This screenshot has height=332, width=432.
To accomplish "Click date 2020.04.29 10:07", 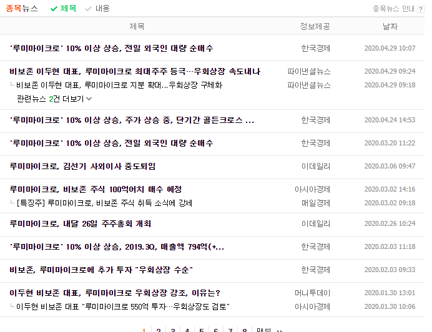I will point(390,48).
